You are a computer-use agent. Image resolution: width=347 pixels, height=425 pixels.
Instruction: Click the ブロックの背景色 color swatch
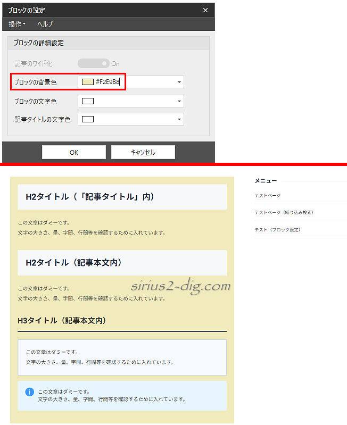(x=88, y=82)
